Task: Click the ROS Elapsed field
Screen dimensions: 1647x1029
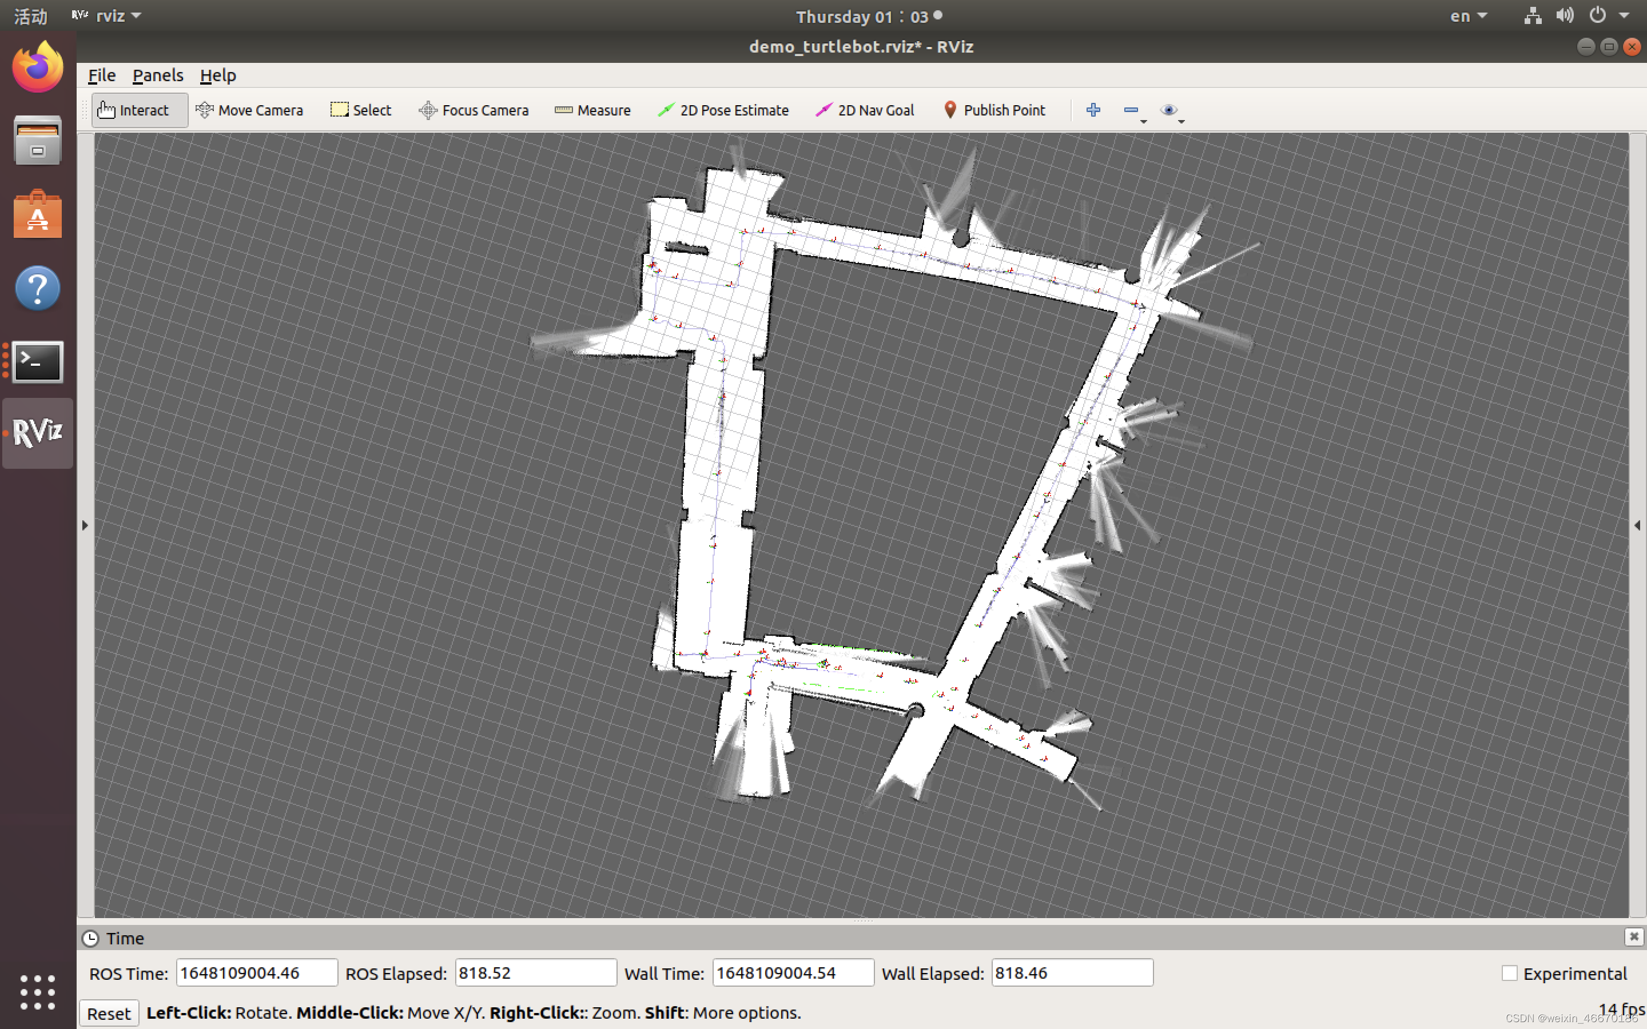Action: click(x=535, y=972)
